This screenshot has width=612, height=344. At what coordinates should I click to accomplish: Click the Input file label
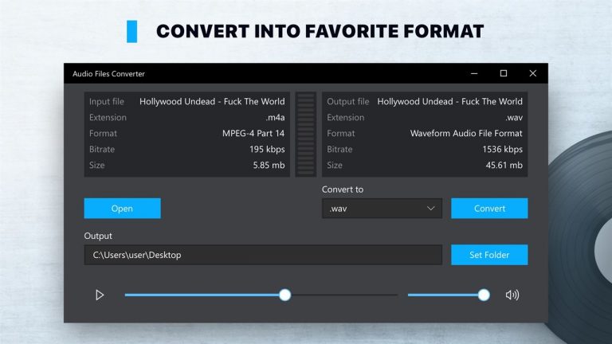[107, 101]
